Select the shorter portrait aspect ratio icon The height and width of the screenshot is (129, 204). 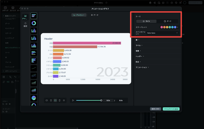tap(51, 100)
